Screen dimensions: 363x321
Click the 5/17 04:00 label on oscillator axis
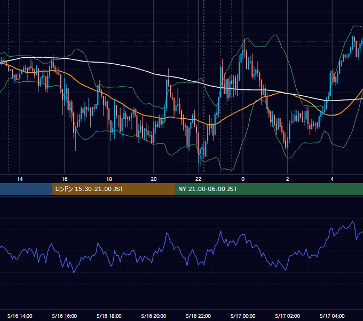332,316
